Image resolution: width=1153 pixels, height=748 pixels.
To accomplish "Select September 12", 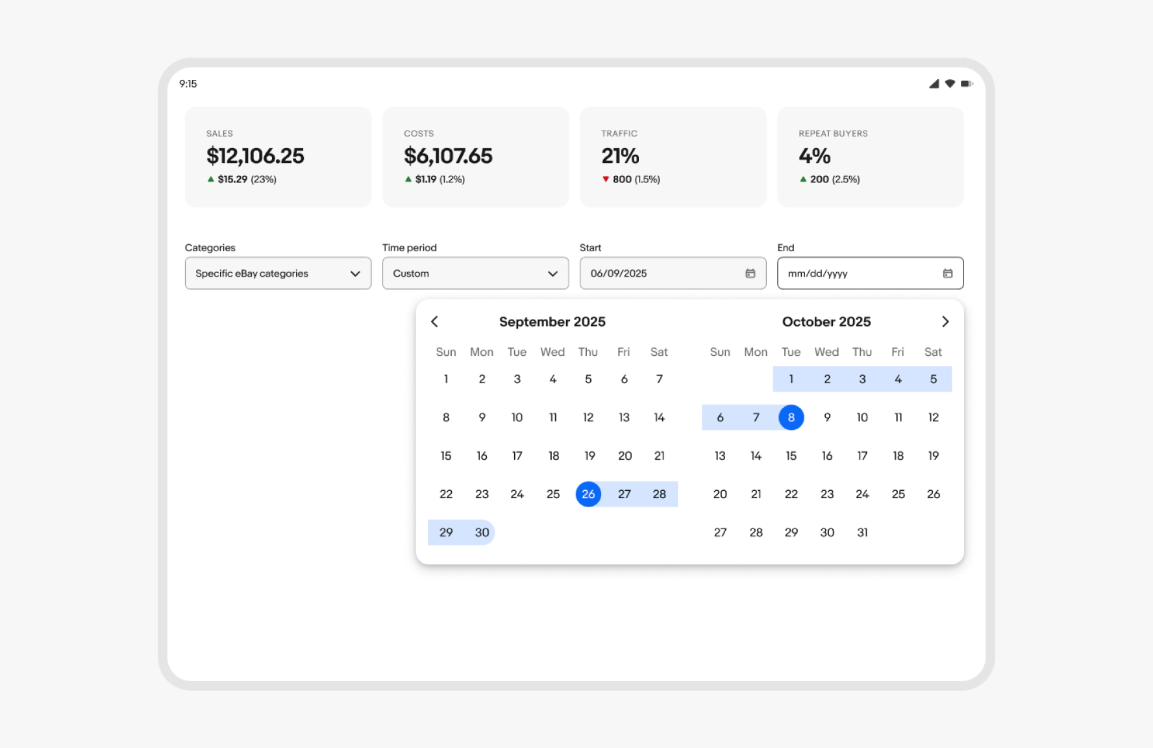I will pos(588,418).
